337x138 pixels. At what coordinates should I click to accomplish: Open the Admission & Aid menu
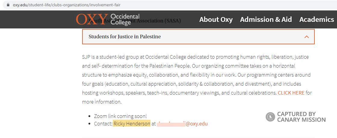[266, 19]
